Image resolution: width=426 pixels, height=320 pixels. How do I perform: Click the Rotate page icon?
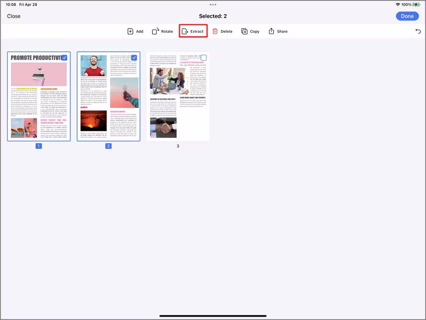pos(155,31)
